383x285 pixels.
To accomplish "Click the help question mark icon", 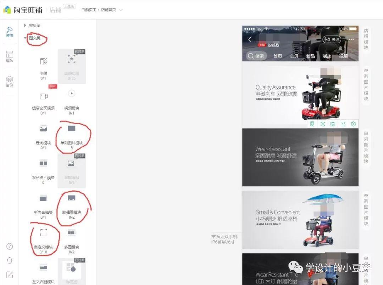I will pos(10,246).
